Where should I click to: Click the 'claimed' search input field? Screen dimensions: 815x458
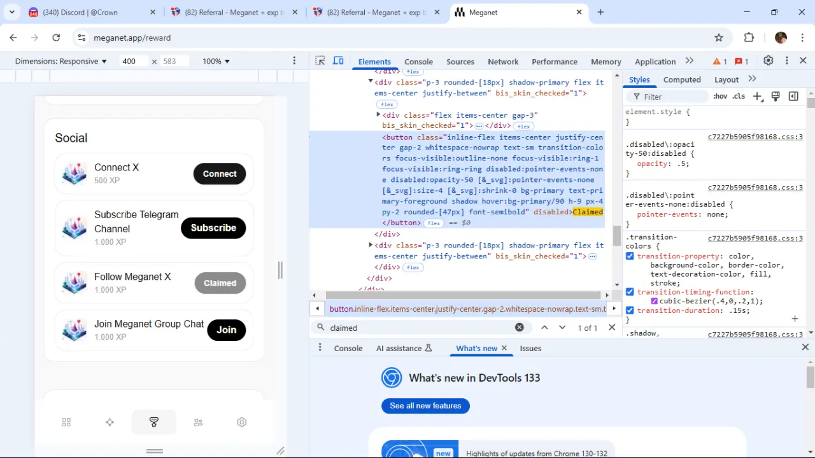(x=420, y=328)
